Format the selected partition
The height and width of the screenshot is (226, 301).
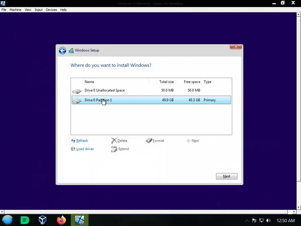coord(158,141)
